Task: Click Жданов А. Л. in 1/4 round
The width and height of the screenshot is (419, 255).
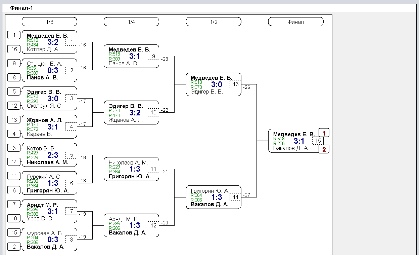Action: click(x=126, y=120)
